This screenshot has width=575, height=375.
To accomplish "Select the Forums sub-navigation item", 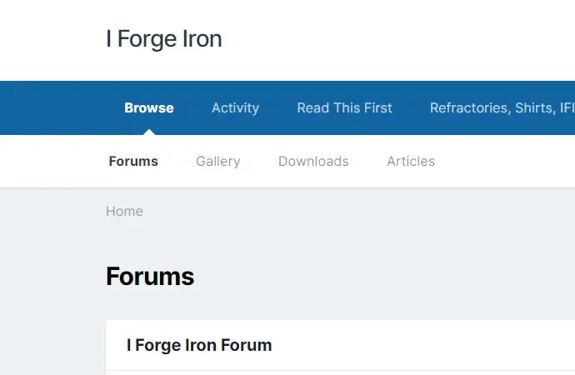I will [133, 162].
